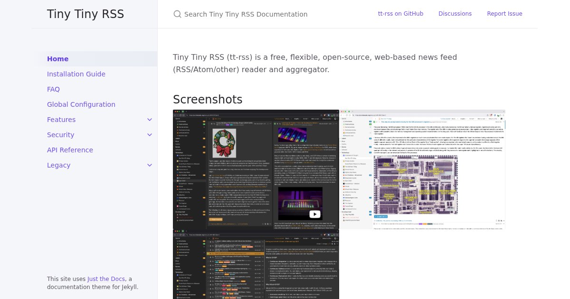Viewport: 570px width, 299px height.
Task: Open the Discussions link
Action: 455,14
